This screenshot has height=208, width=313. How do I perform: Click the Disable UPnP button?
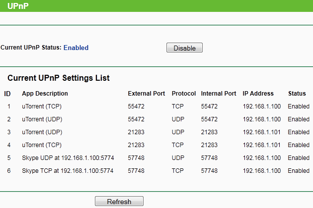[184, 48]
